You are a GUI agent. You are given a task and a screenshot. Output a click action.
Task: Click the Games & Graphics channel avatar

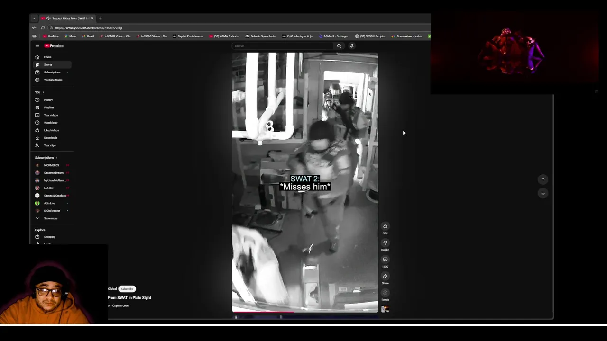point(37,196)
